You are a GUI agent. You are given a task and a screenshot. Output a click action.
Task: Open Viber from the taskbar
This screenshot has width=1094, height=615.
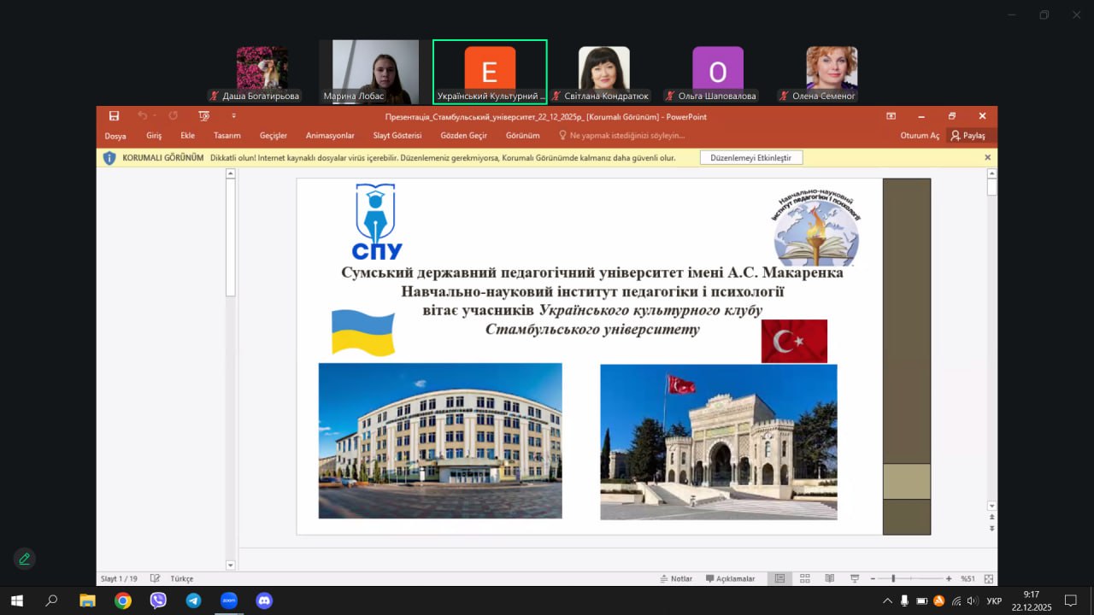pos(158,600)
